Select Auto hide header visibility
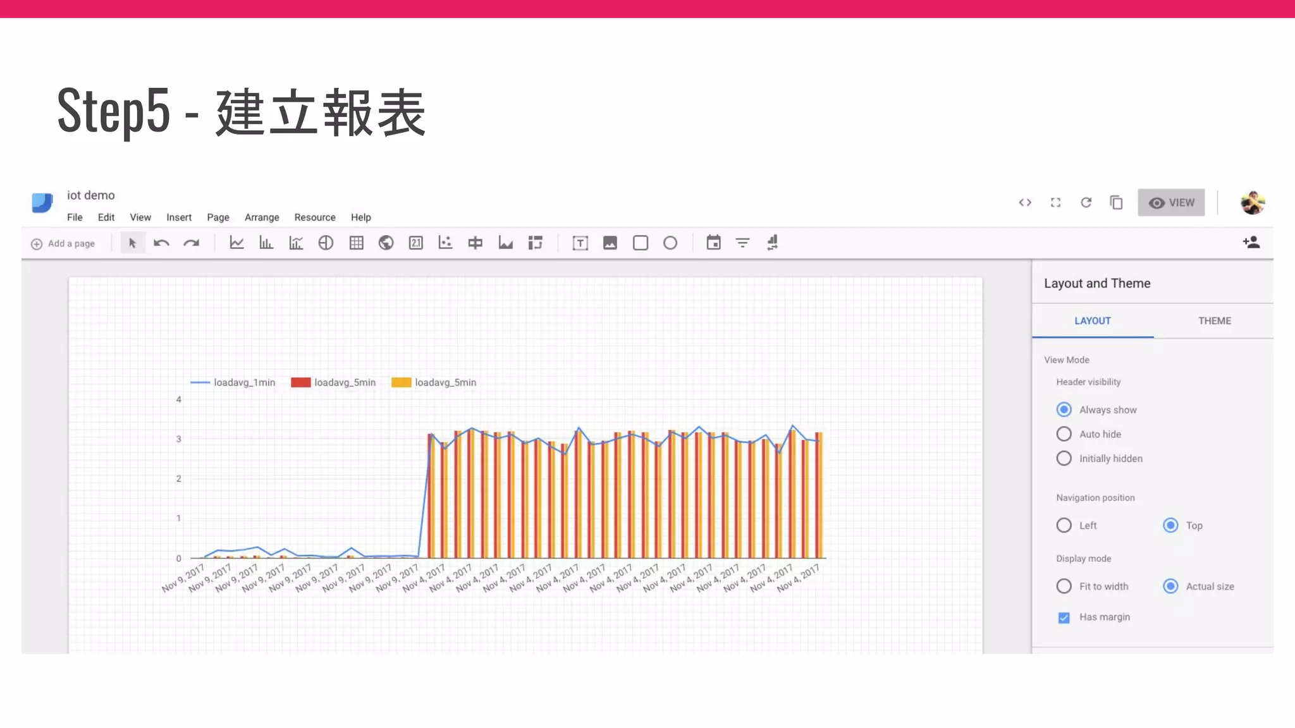Viewport: 1295px width, 728px height. click(1064, 434)
